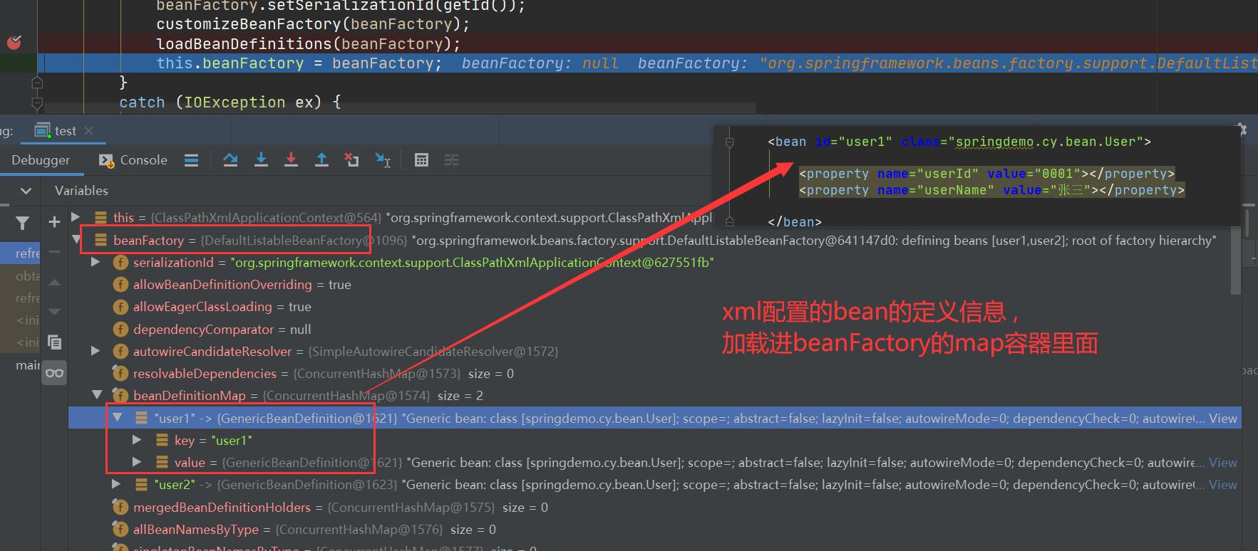Open View link on the "user2" row
The height and width of the screenshot is (551, 1258).
pyautogui.click(x=1223, y=485)
